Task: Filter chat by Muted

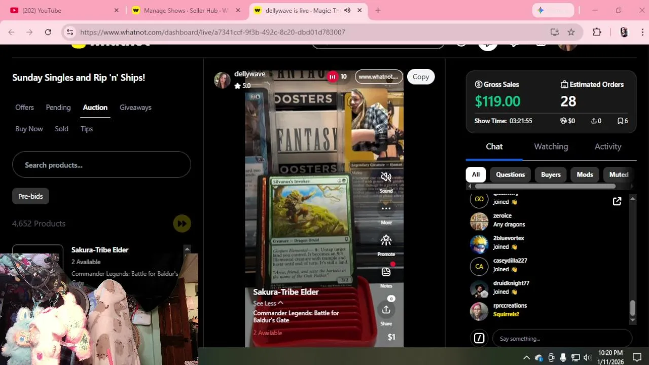Action: [619, 174]
